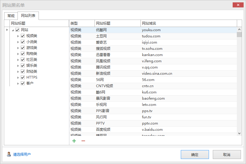
Task: Expand the 社区类 tree node
Action: pos(18,60)
